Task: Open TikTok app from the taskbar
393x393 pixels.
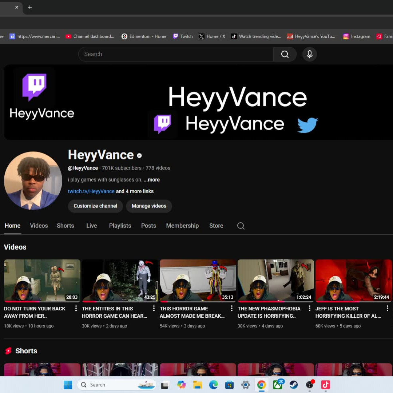Action: (326, 385)
